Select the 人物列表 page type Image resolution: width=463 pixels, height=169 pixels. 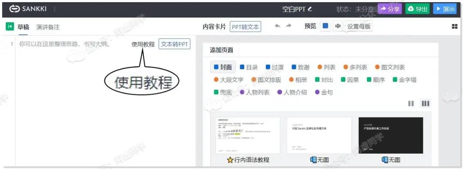pos(255,92)
